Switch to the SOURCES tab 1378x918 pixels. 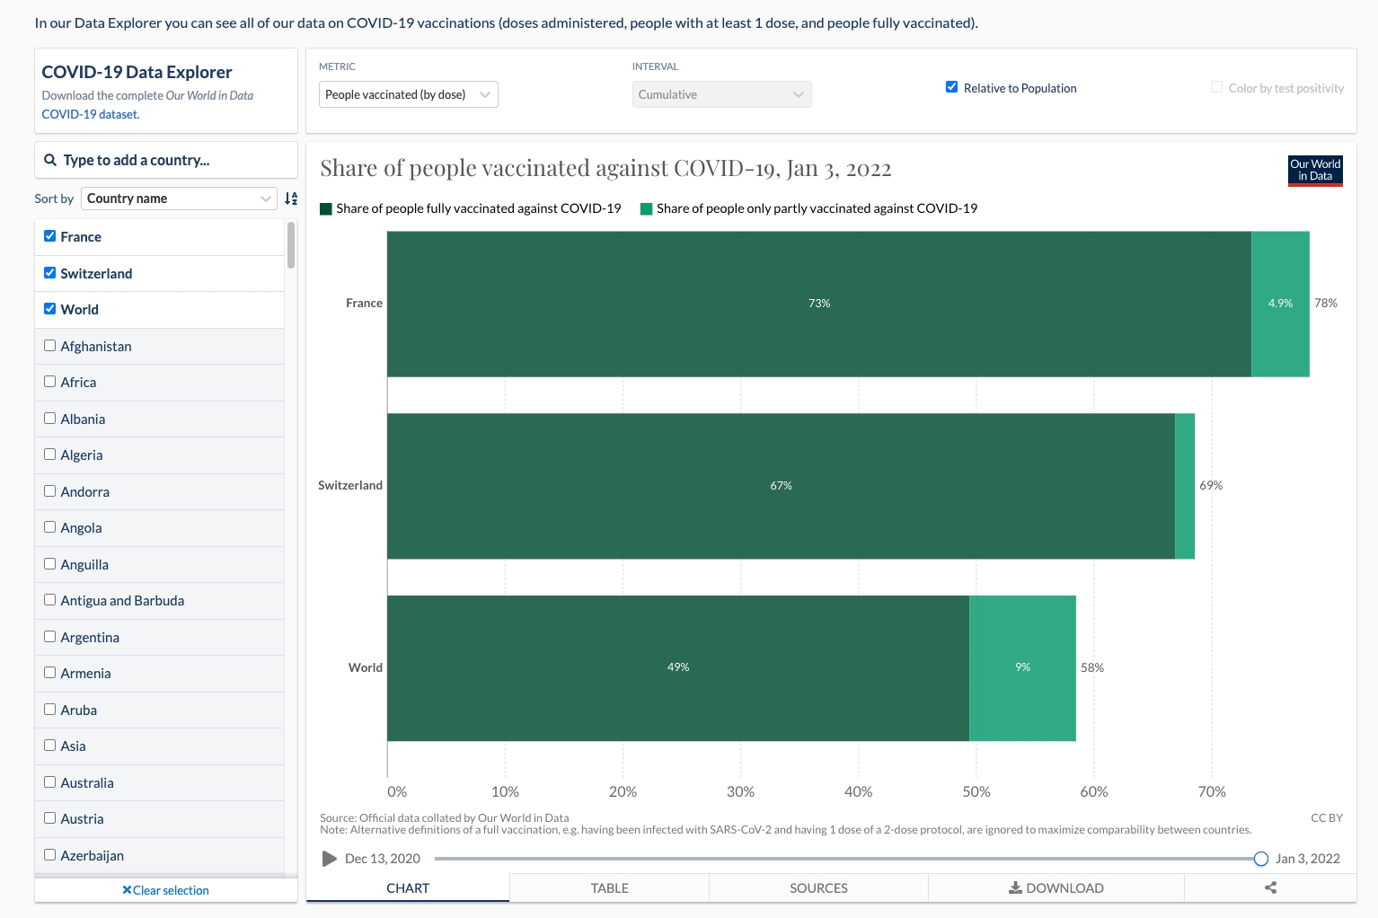[818, 887]
